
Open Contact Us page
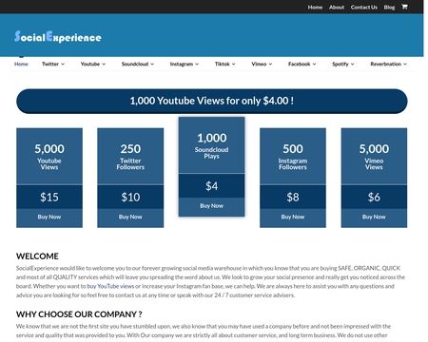click(364, 7)
